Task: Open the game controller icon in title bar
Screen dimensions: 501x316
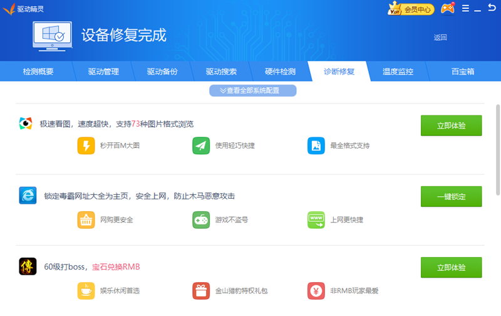Action: (x=447, y=9)
